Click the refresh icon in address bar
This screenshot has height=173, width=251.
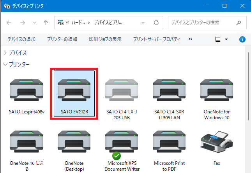pyautogui.click(x=156, y=23)
